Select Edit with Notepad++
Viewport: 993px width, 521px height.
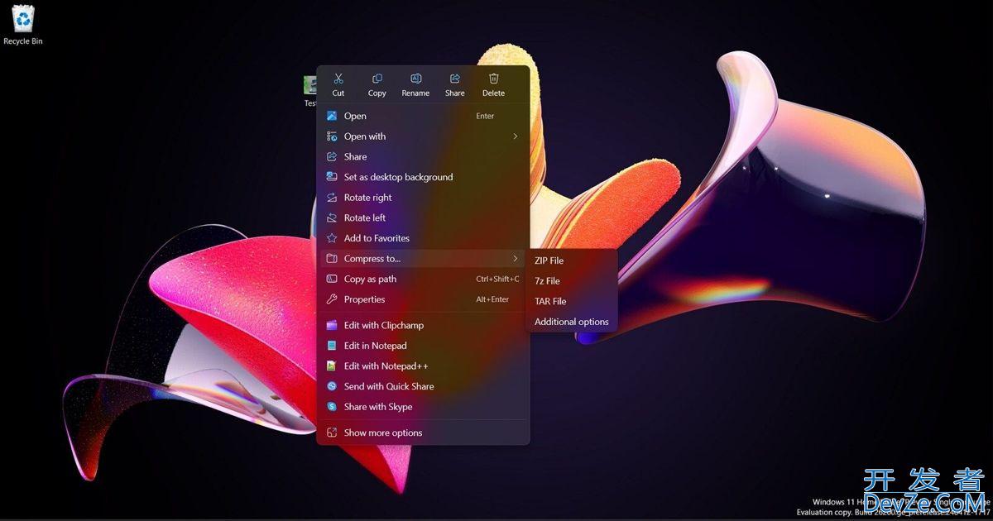click(423, 366)
